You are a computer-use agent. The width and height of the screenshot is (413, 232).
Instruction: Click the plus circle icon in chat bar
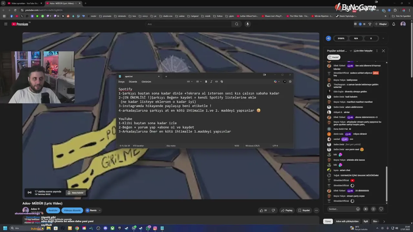tap(373, 209)
